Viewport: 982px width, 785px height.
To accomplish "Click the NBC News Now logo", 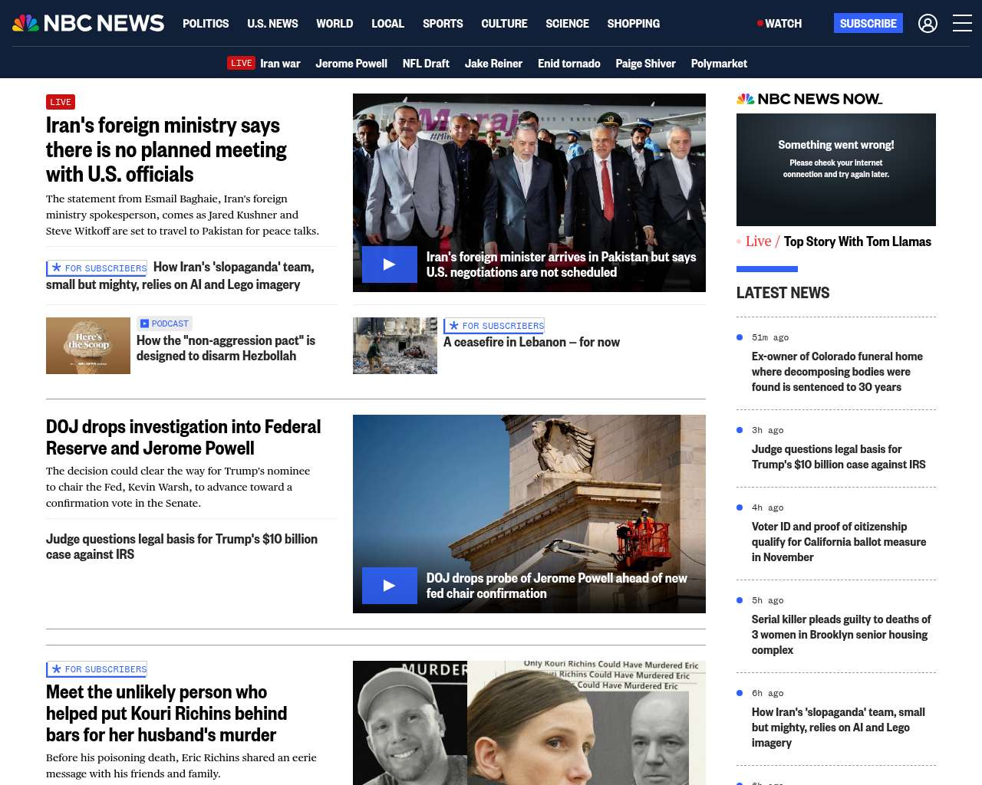I will 809,99.
